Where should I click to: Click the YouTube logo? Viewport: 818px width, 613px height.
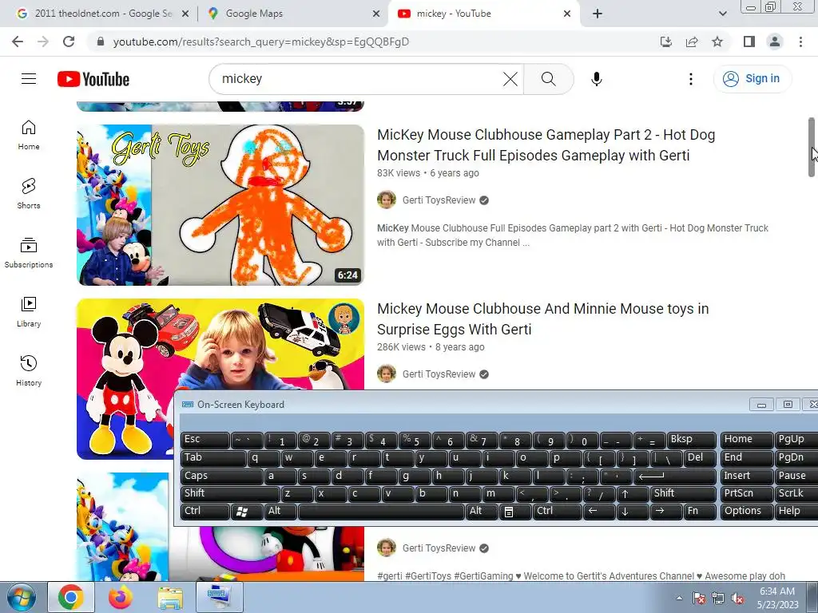(93, 79)
